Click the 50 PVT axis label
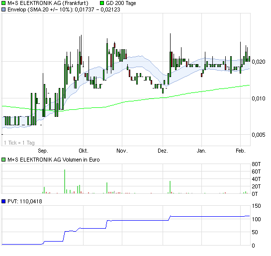This screenshot has width=271, height=256. (255, 232)
